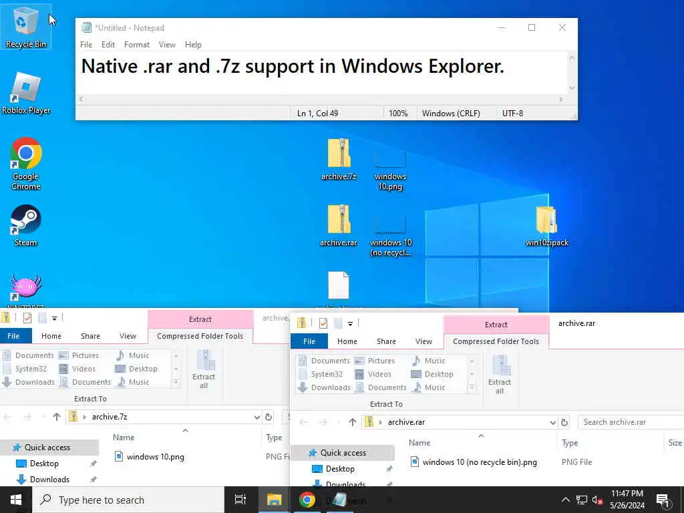Click the File Explorer taskbar icon

(274, 500)
